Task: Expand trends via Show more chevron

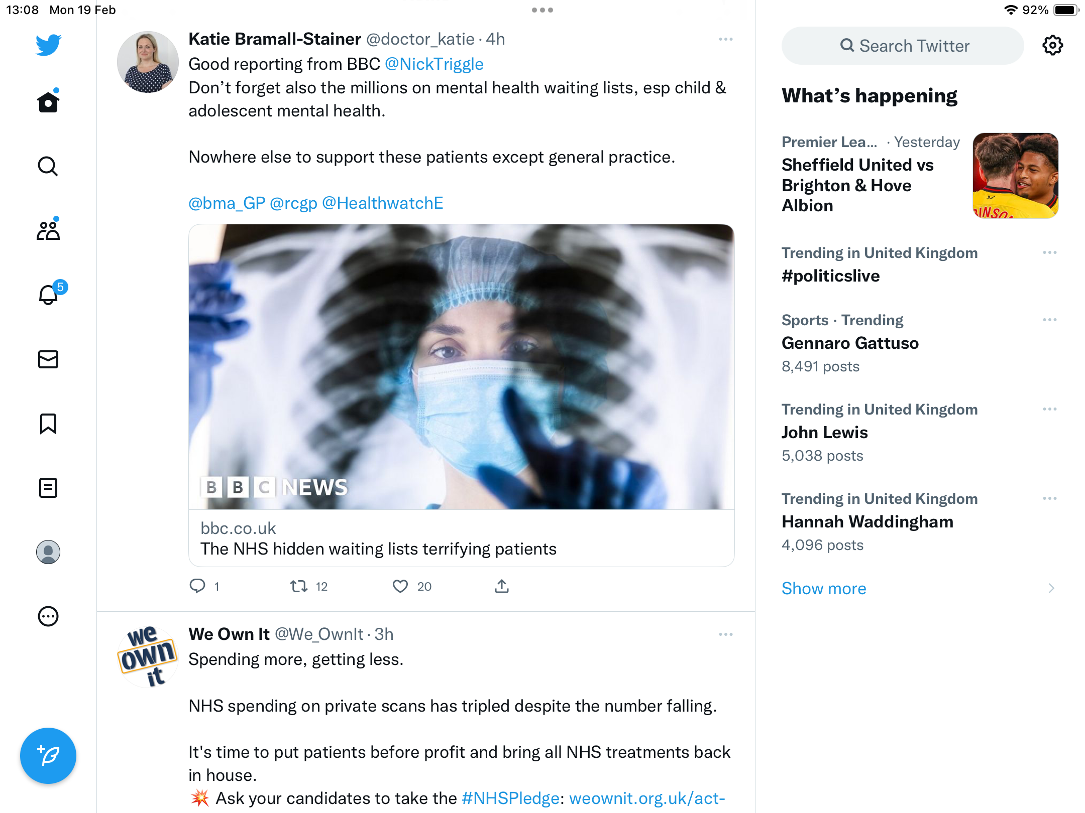Action: (x=1051, y=588)
